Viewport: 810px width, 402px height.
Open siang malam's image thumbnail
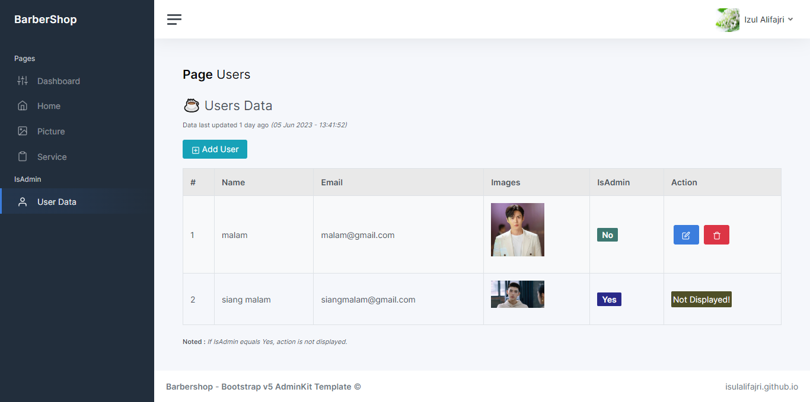point(517,294)
